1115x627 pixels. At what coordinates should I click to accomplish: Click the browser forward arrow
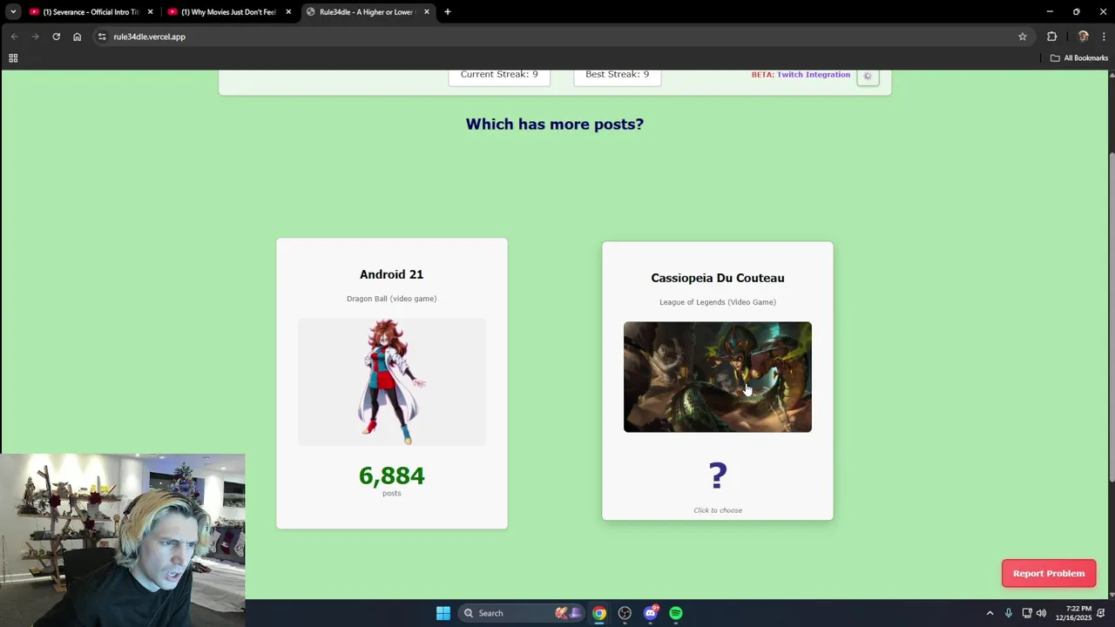tap(35, 37)
